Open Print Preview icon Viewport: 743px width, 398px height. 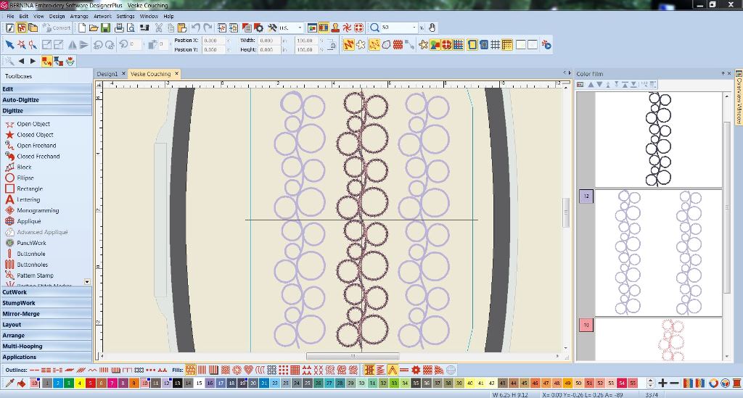click(131, 28)
